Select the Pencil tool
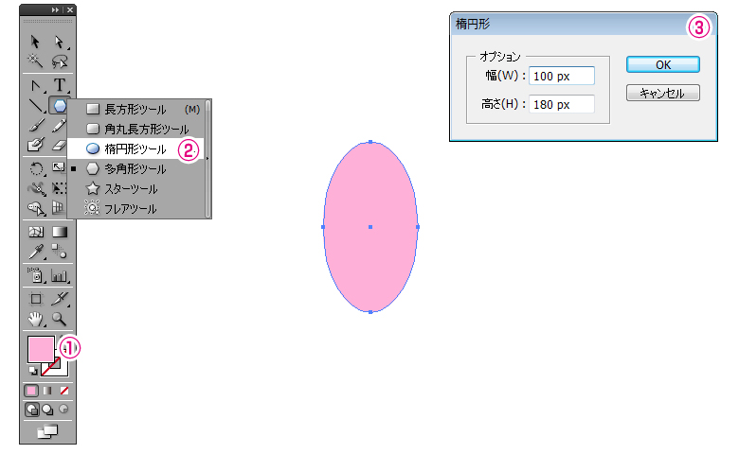Image resolution: width=739 pixels, height=454 pixels. 59,125
